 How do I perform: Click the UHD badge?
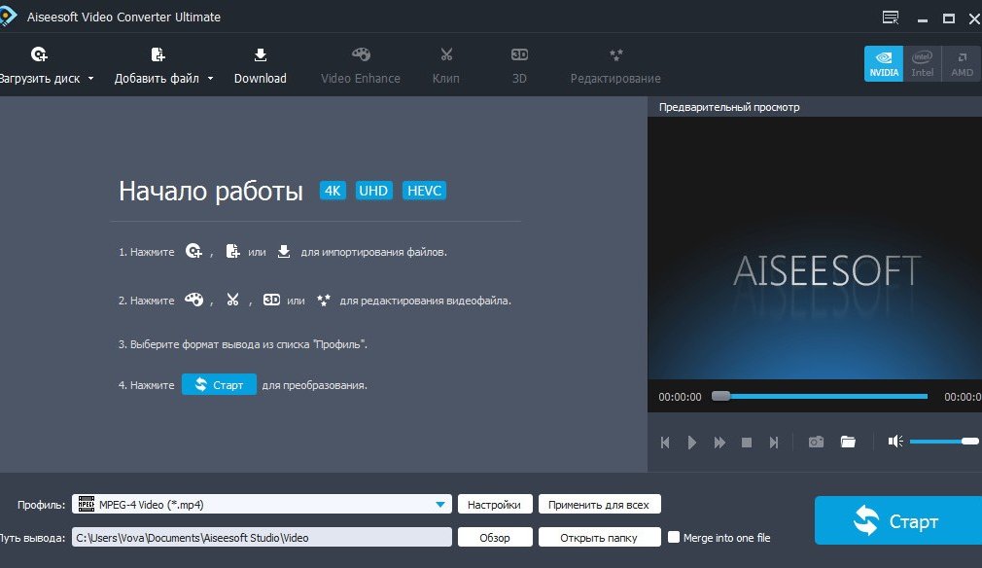tap(373, 191)
